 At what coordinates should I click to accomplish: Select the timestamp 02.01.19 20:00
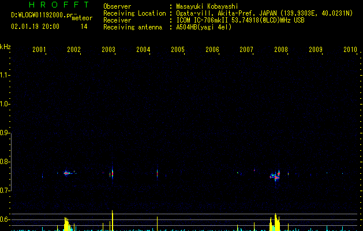(x=35, y=27)
